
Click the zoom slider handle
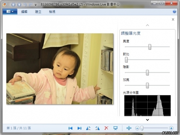click(x=142, y=128)
